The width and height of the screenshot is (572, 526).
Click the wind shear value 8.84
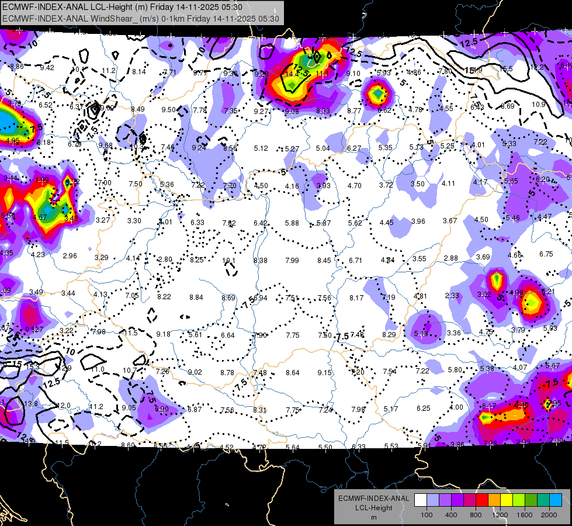(x=196, y=297)
